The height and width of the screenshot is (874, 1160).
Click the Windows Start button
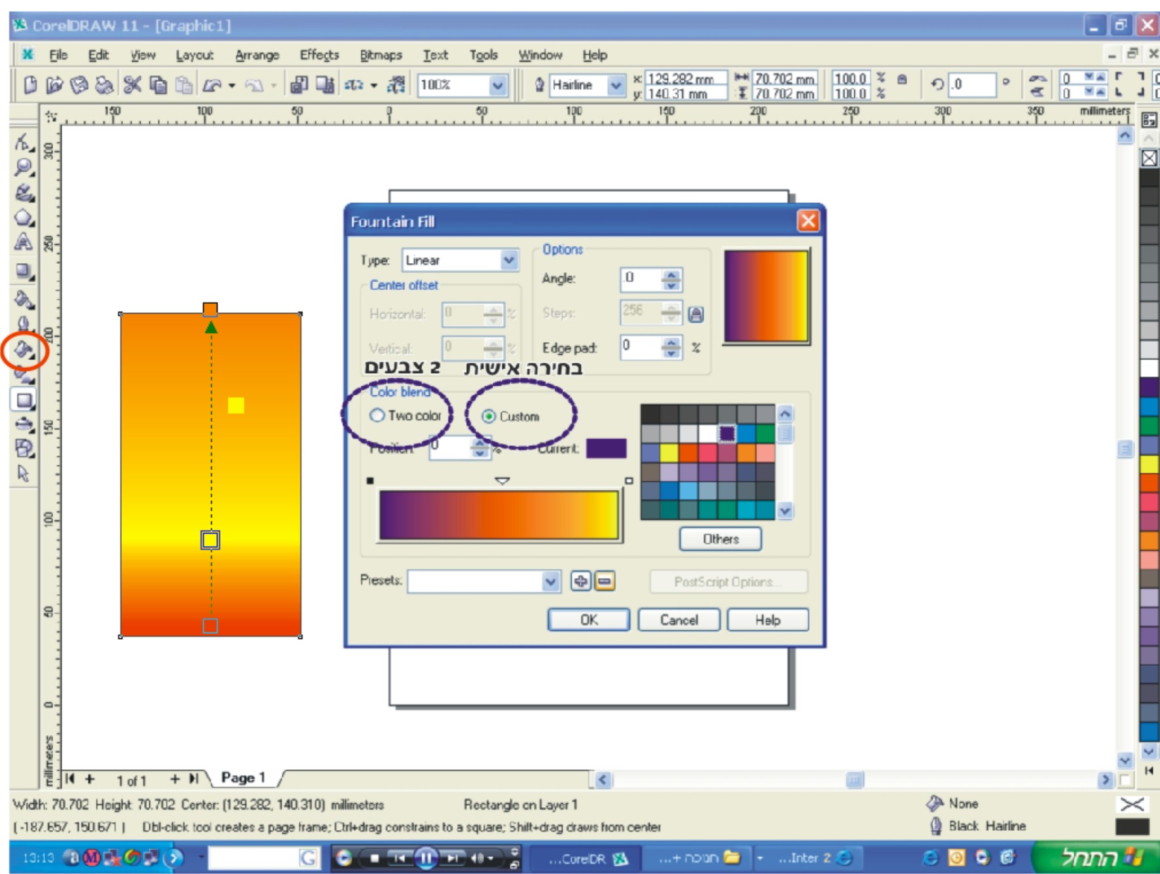(x=1095, y=858)
